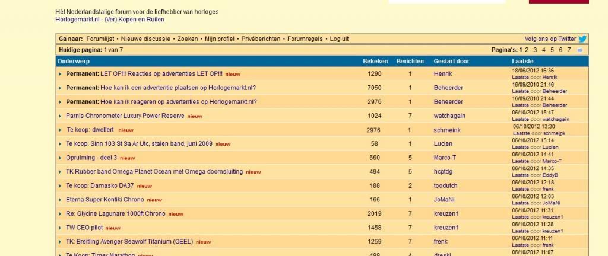Open Privéberichten

[x=261, y=39]
